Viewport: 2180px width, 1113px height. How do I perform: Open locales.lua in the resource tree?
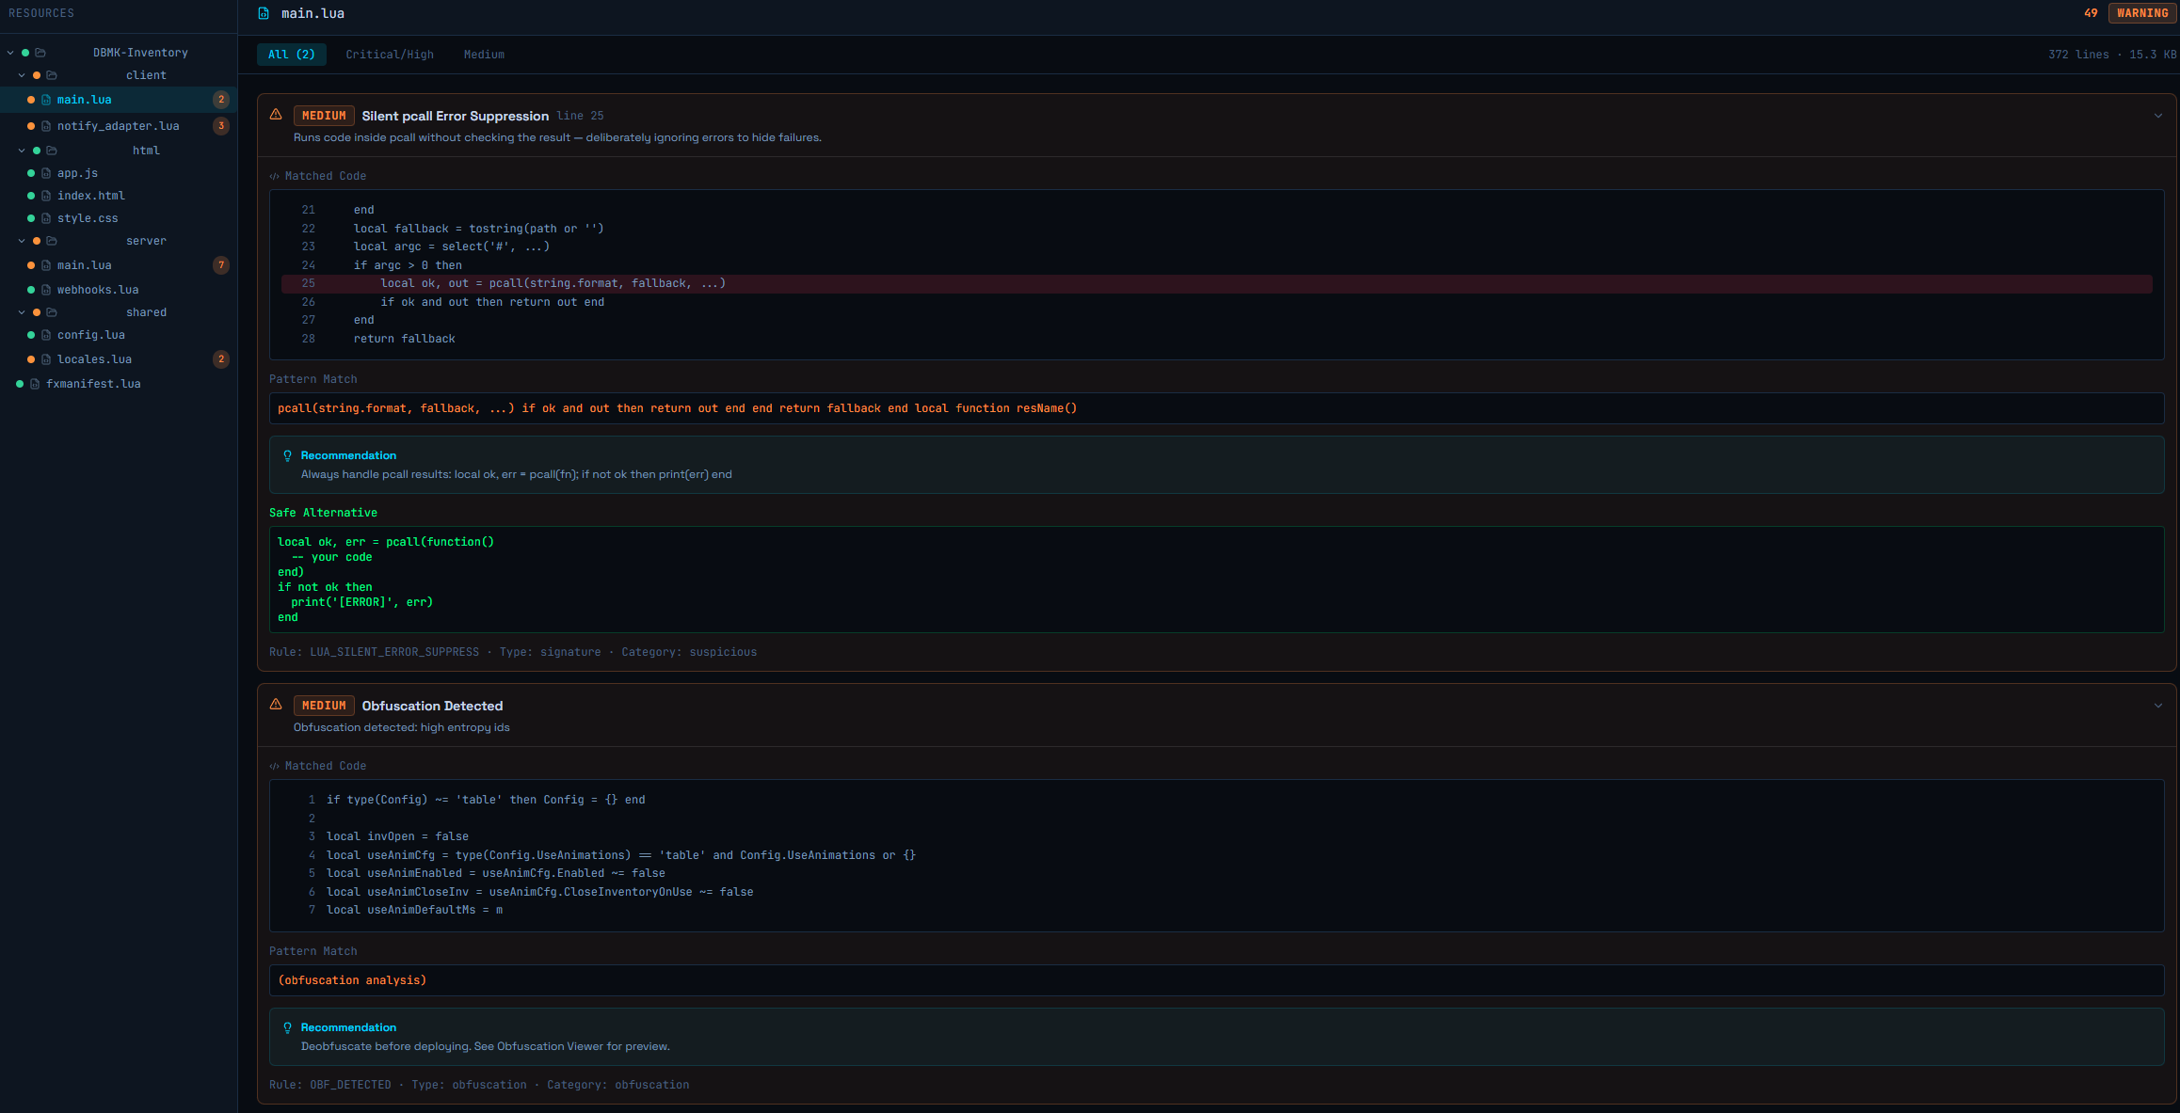coord(119,359)
